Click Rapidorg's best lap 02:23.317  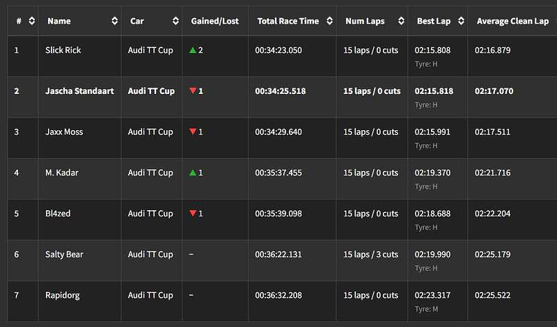(x=432, y=295)
